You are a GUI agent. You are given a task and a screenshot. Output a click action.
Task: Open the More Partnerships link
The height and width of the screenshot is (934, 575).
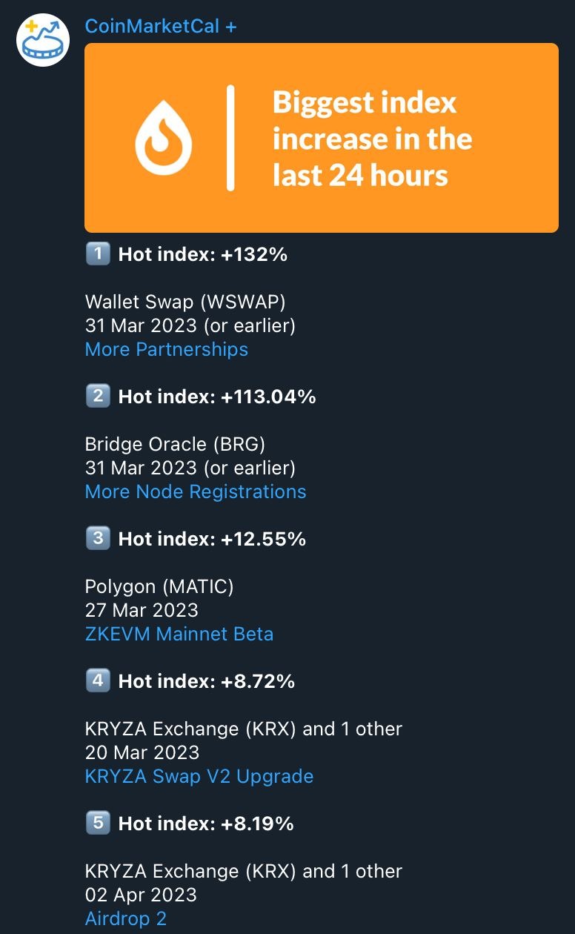[x=167, y=349]
